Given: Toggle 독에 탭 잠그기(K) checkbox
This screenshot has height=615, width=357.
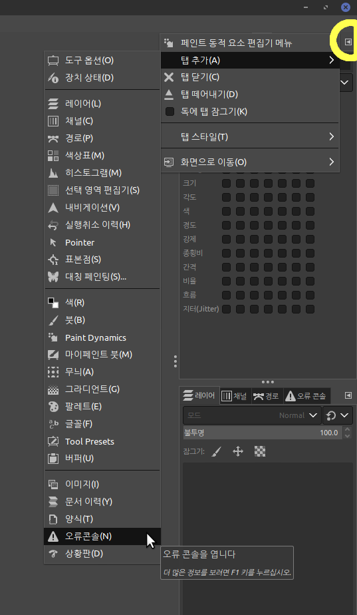Looking at the screenshot, I should 170,112.
